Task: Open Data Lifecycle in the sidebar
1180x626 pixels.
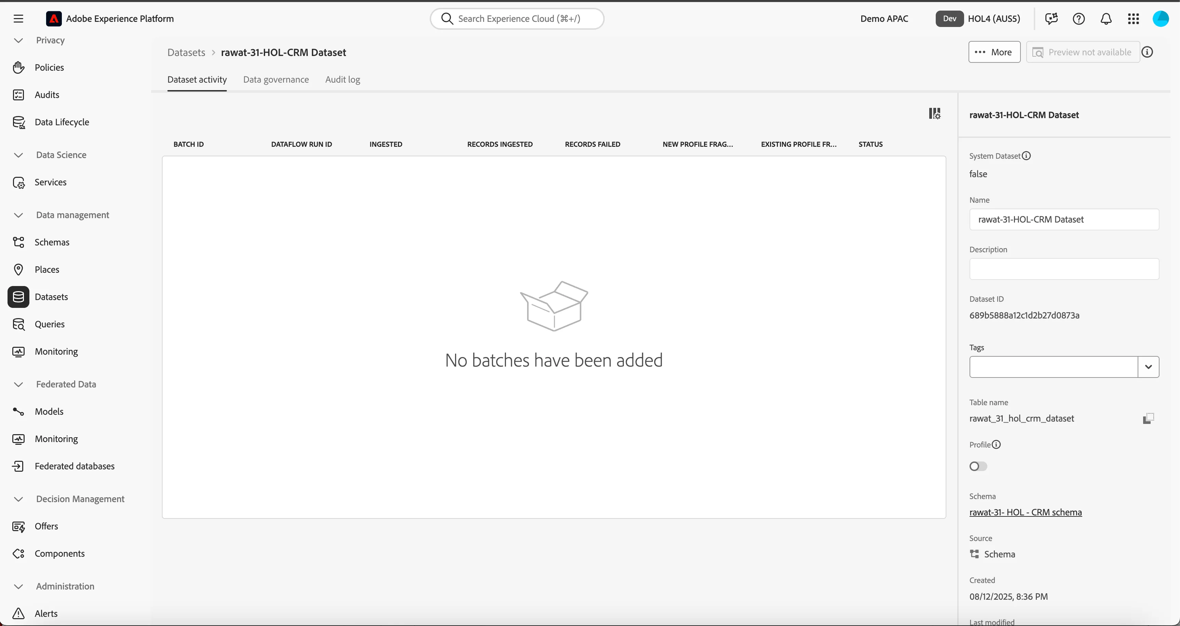Action: [62, 122]
